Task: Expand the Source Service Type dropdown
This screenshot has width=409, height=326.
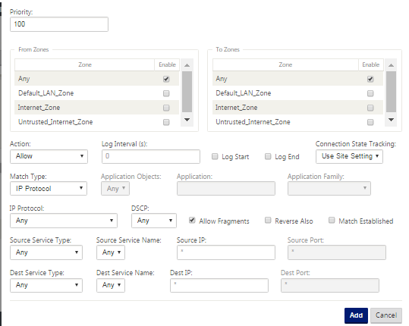Action: tap(46, 252)
